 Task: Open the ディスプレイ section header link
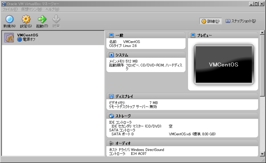point(124,96)
